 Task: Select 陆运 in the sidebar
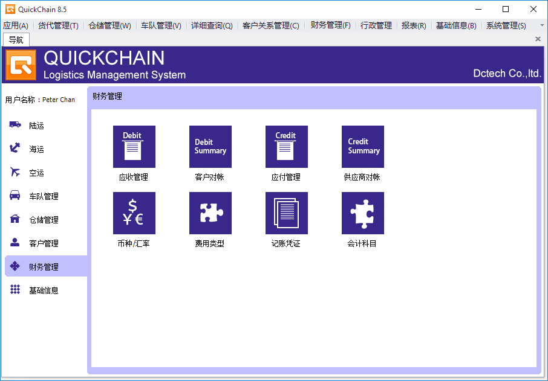[x=36, y=126]
